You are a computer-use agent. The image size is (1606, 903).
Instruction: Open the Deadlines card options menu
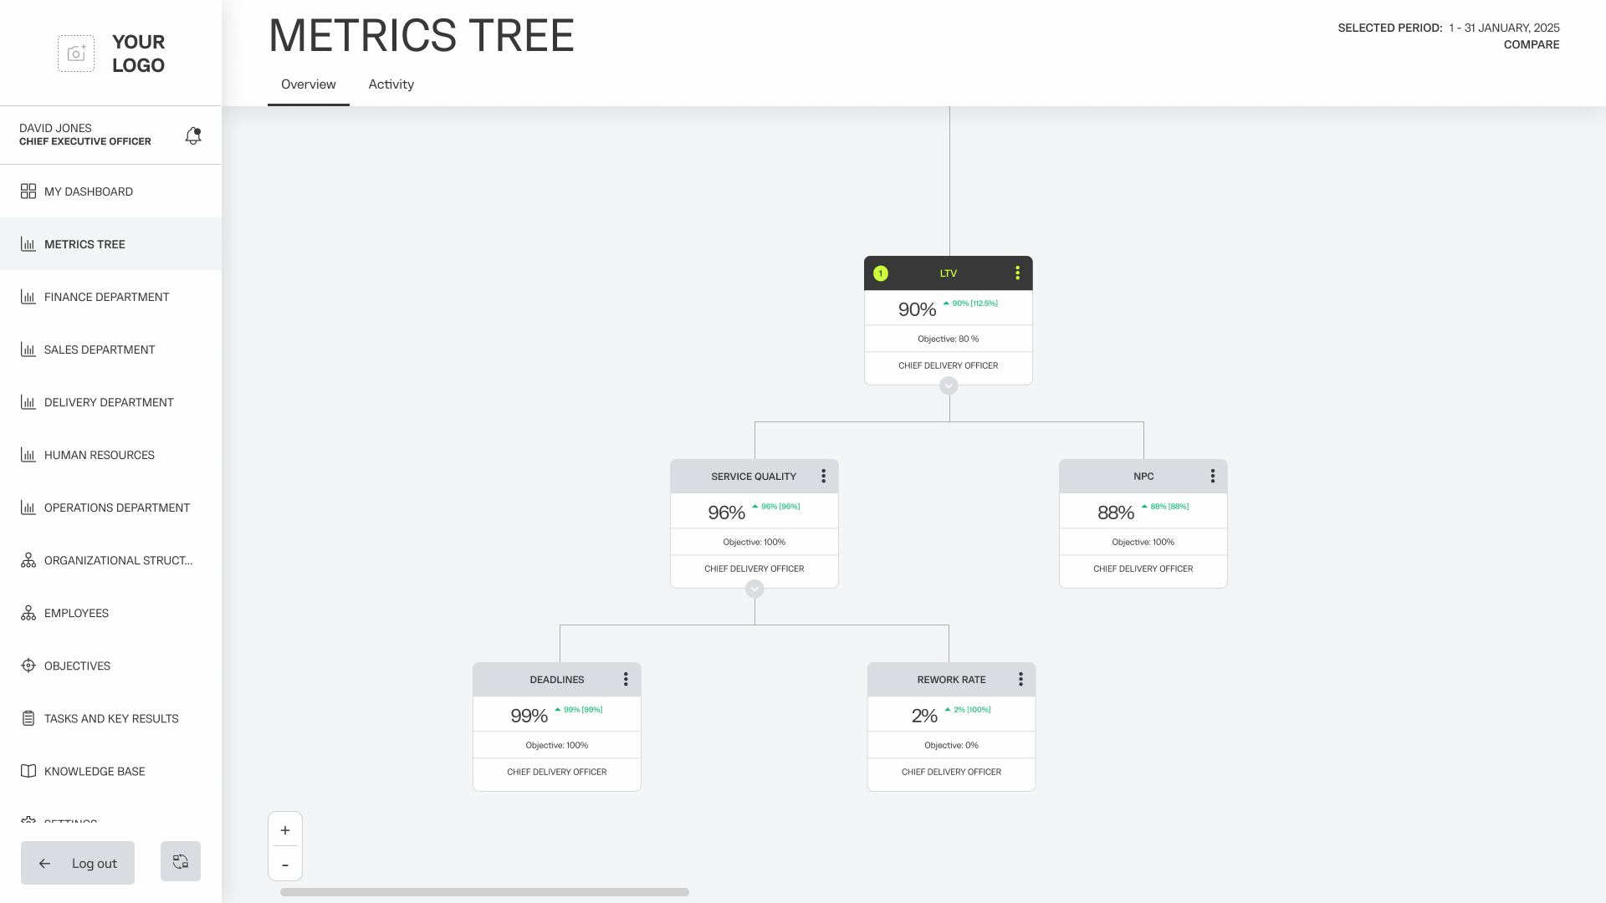[626, 680]
